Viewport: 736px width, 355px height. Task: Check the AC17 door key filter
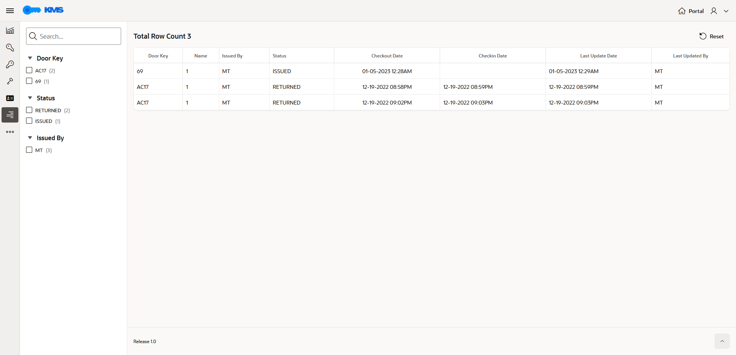[29, 70]
